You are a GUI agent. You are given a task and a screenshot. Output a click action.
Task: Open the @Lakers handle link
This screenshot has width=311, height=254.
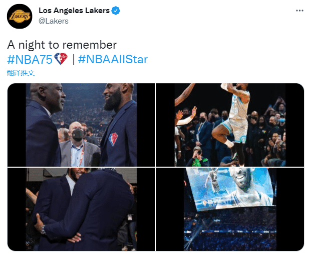pyautogui.click(x=54, y=21)
